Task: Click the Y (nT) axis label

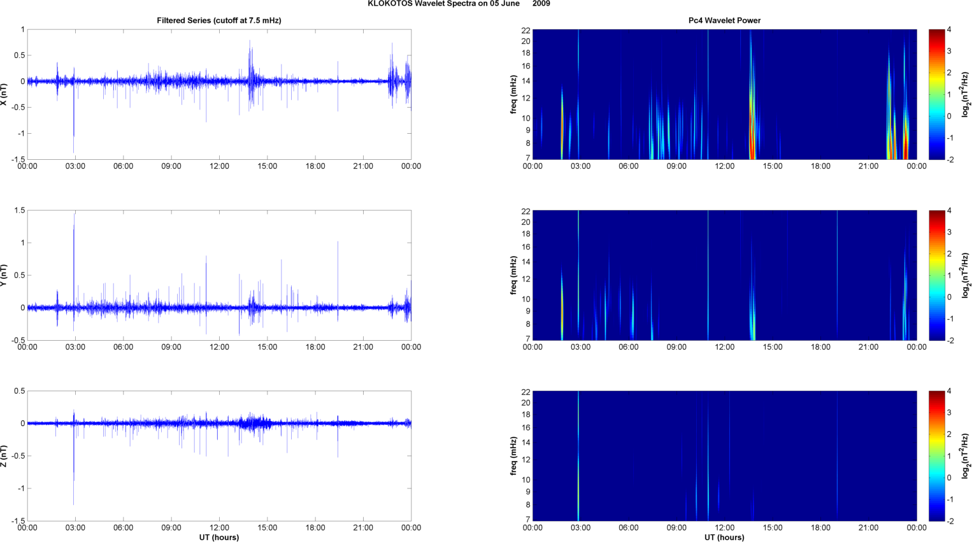Action: [4, 275]
